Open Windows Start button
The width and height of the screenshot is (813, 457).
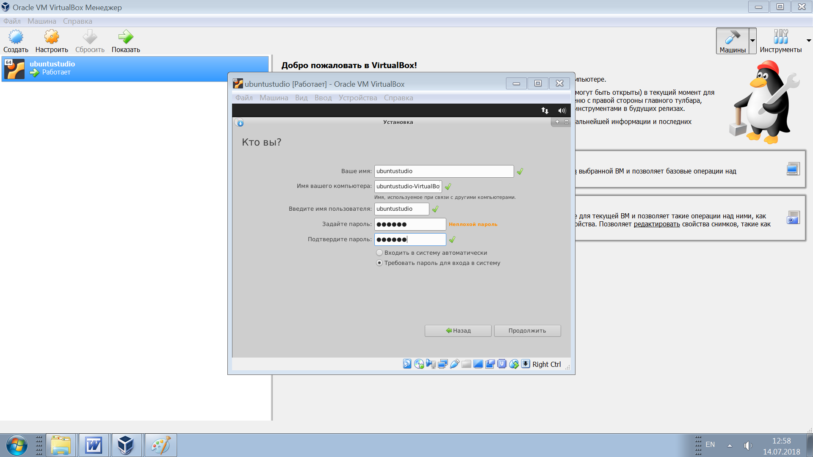17,445
